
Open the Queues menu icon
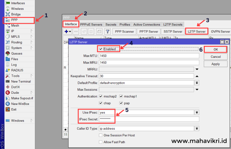(x=8, y=53)
